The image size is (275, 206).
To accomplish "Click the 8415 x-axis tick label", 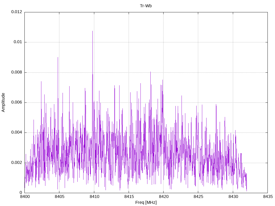I will point(129,197).
